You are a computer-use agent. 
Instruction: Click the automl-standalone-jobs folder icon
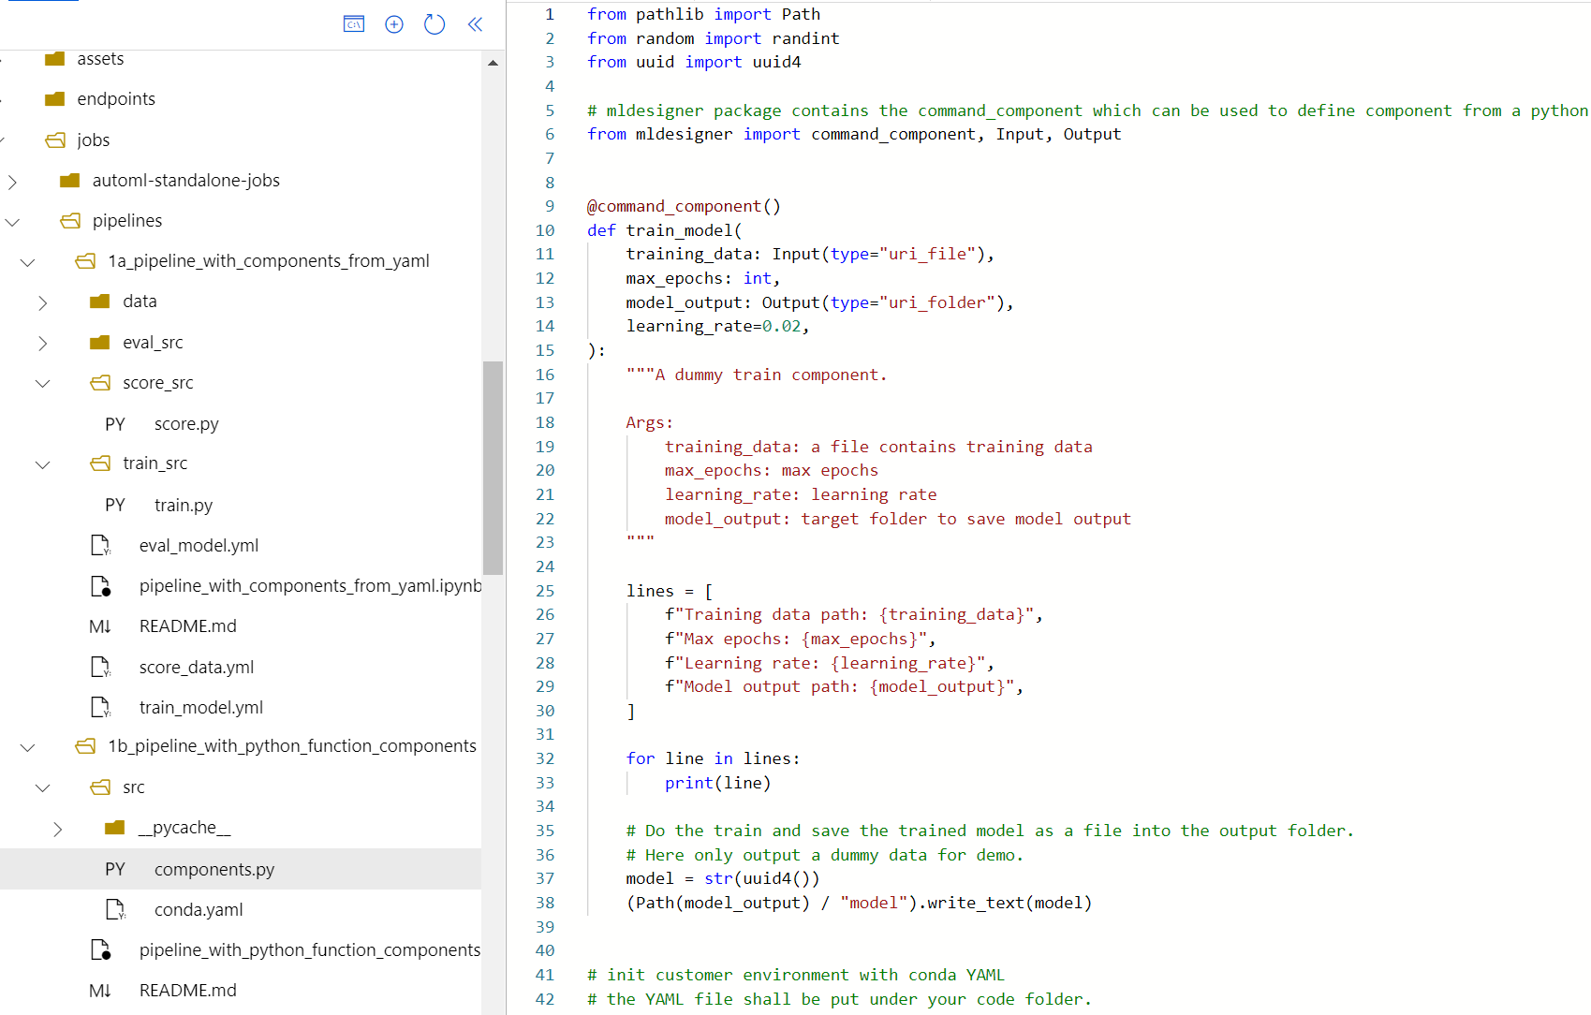click(x=70, y=181)
